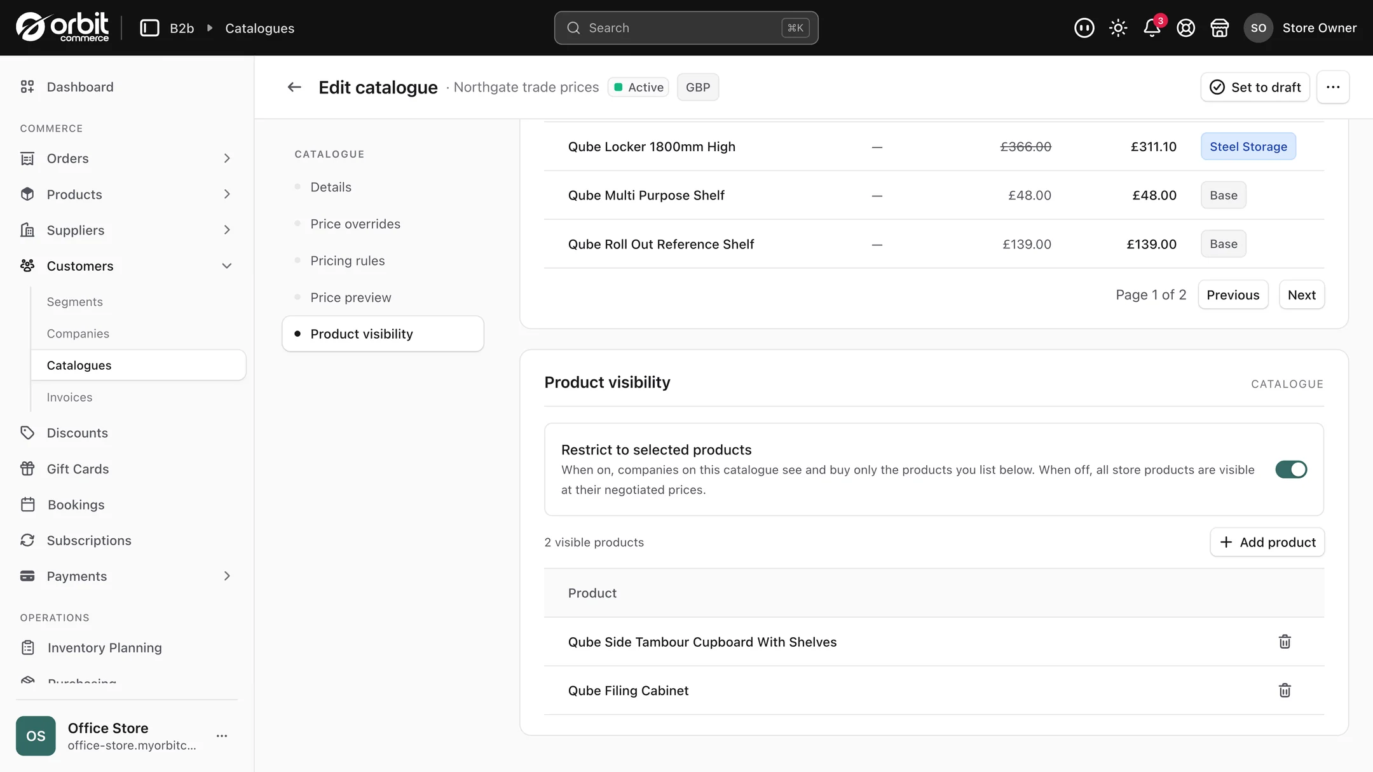
Task: Click the Products cube icon
Action: 27,194
